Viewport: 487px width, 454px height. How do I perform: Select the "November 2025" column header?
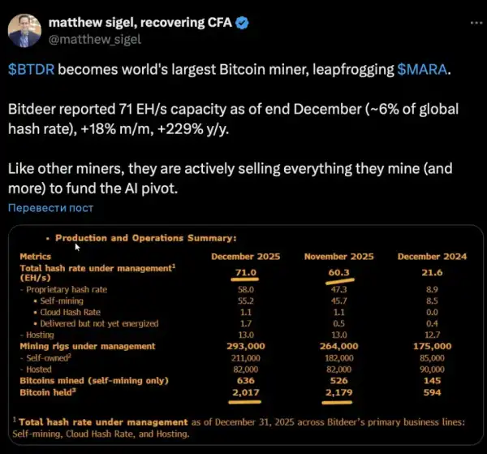click(x=338, y=257)
